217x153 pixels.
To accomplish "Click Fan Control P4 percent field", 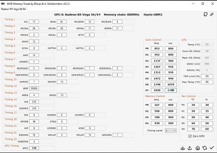I will (x=207, y=129).
